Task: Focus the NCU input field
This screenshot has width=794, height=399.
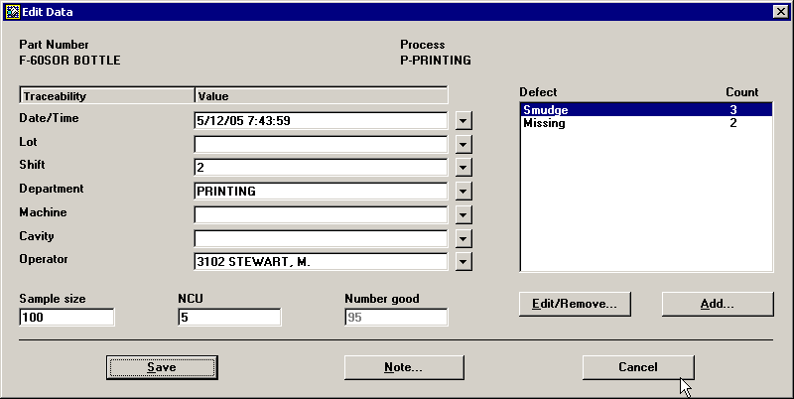Action: (x=229, y=318)
